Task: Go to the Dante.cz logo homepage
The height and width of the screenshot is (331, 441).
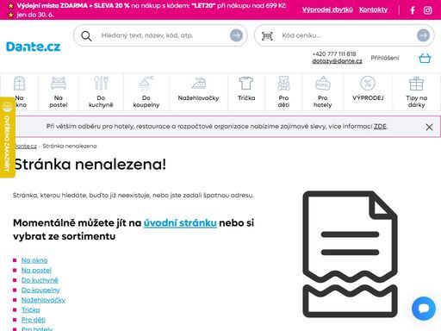Action: (34, 47)
